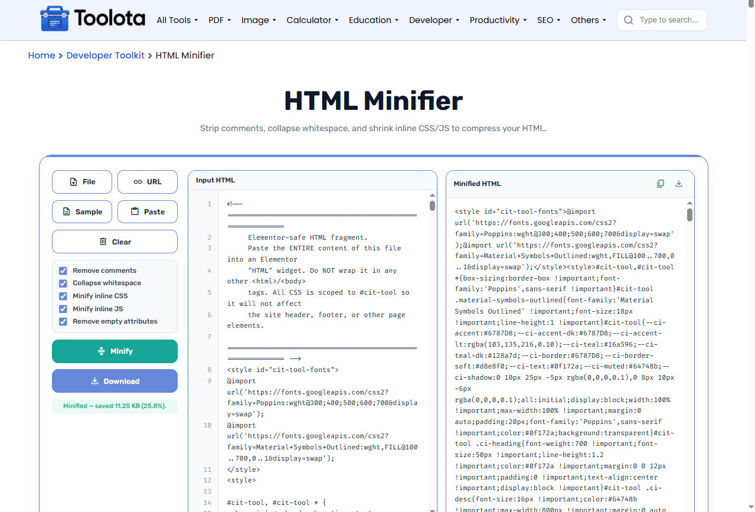Viewport: 755px width, 512px height.
Task: Open the Others dropdown
Action: 589,20
